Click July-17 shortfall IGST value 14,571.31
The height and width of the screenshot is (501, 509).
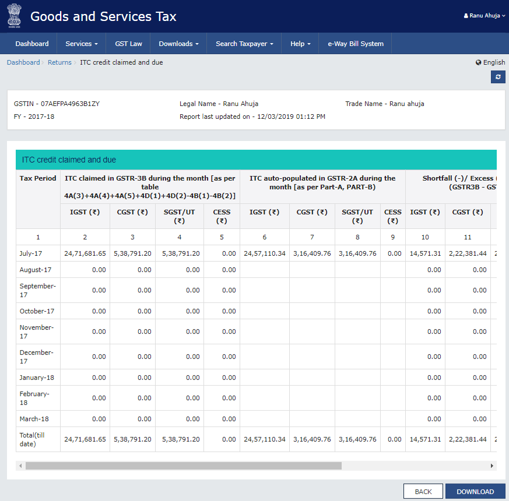pyautogui.click(x=425, y=253)
